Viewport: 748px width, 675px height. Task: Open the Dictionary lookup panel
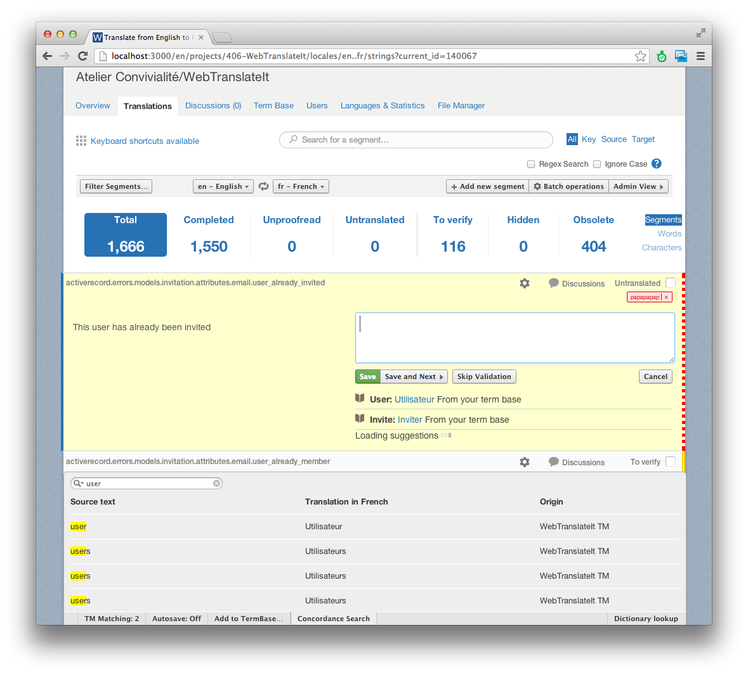point(646,618)
